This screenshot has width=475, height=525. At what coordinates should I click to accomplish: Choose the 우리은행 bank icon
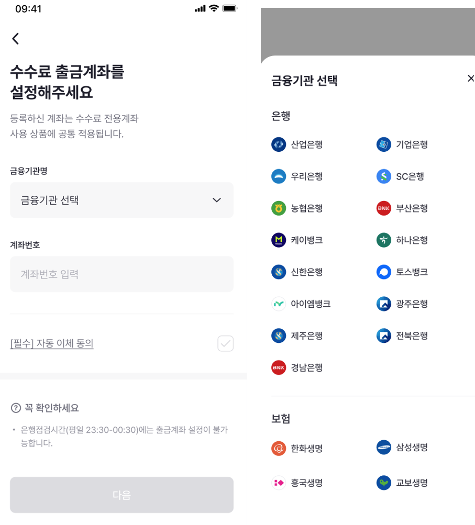coord(279,176)
